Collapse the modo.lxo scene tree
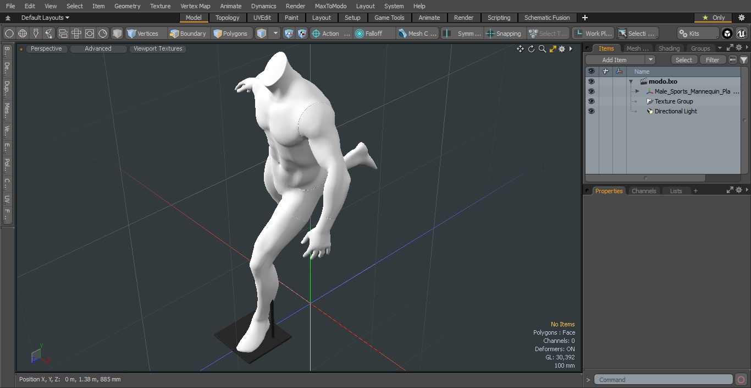 (631, 81)
